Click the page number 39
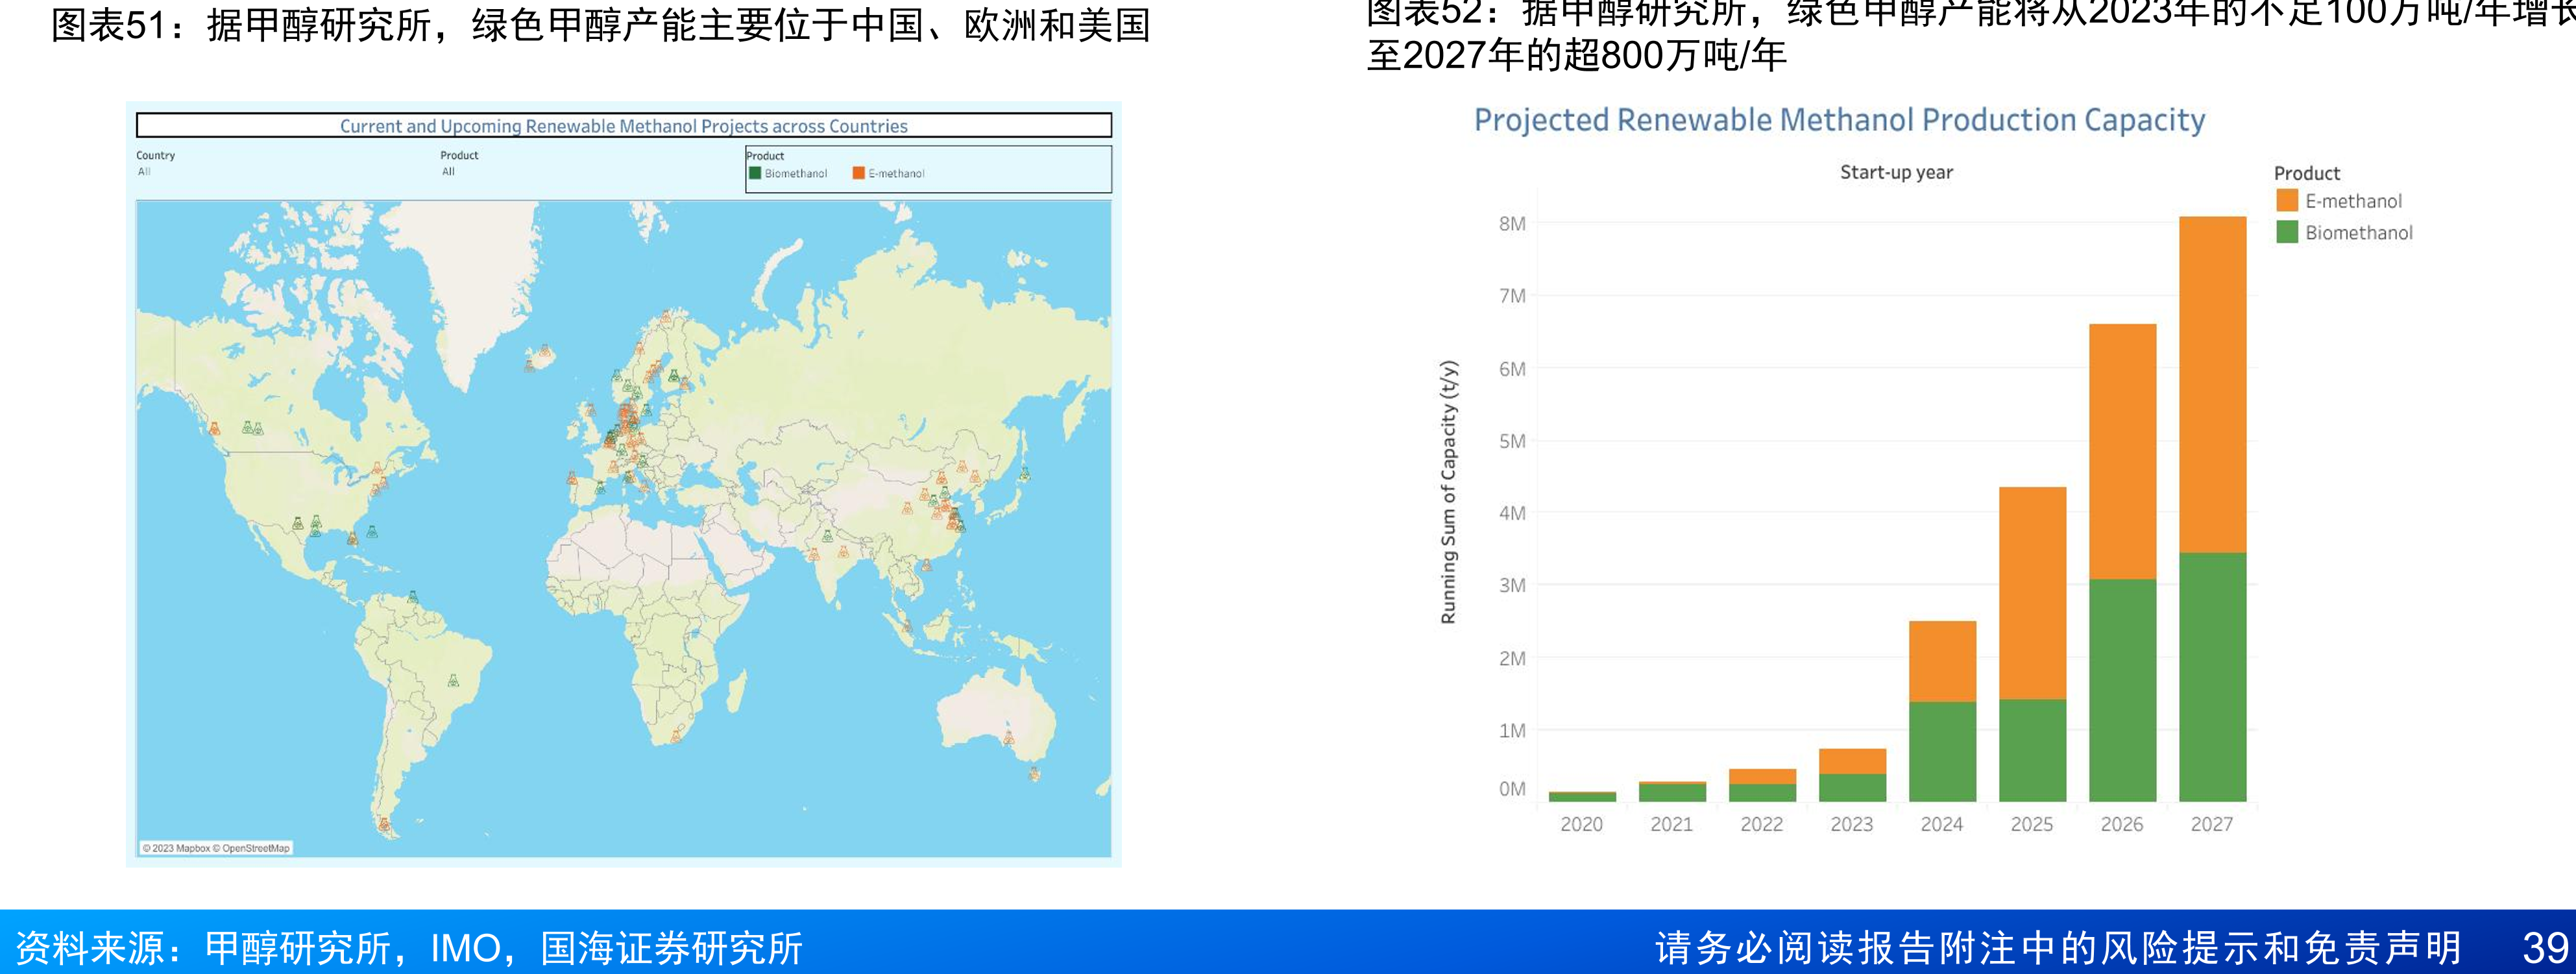Screen dimensions: 2576x974 [2545, 947]
